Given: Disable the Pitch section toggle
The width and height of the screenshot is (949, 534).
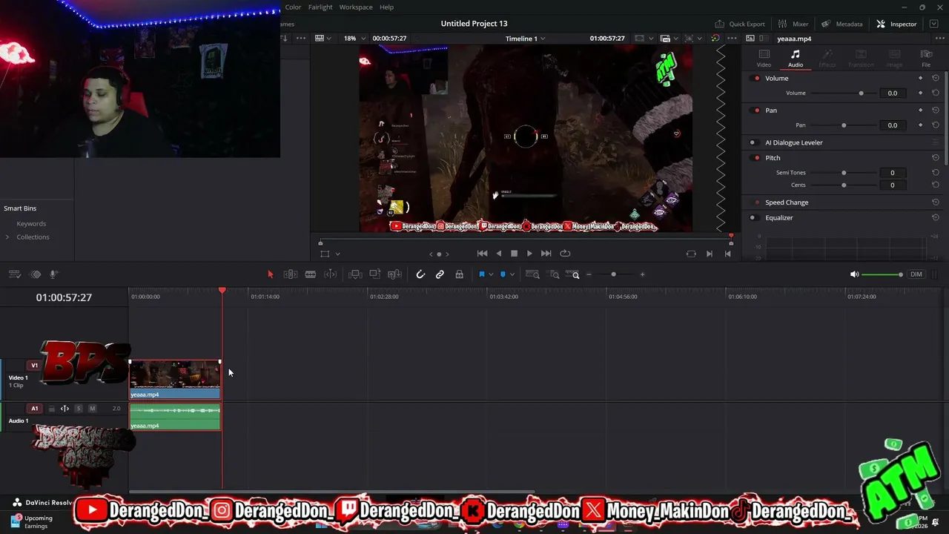Looking at the screenshot, I should (x=756, y=158).
